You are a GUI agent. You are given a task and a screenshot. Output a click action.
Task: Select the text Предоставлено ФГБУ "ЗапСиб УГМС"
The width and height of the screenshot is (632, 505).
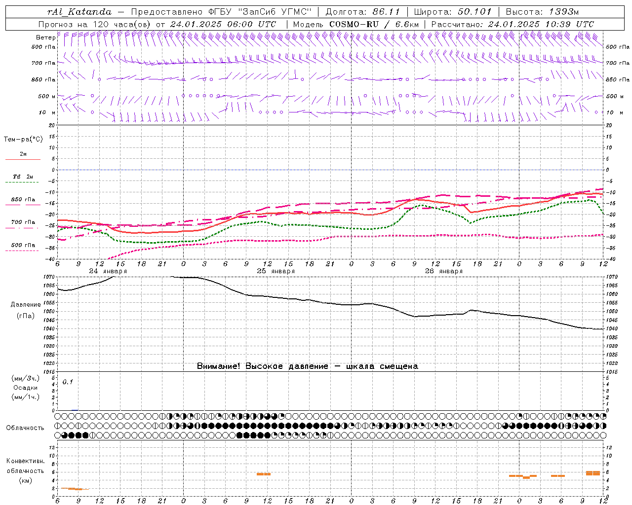pos(221,12)
